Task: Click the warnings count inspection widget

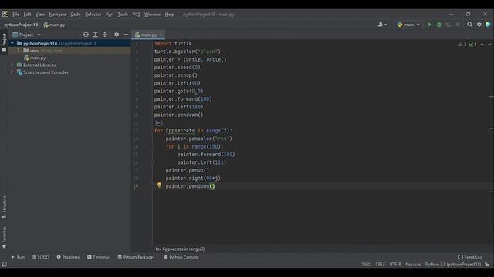Action: (468, 45)
